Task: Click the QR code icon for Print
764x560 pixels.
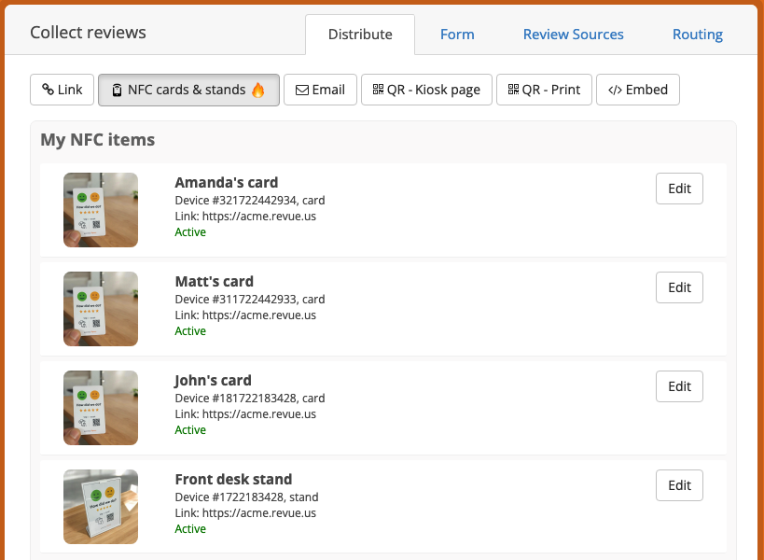Action: pyautogui.click(x=514, y=90)
